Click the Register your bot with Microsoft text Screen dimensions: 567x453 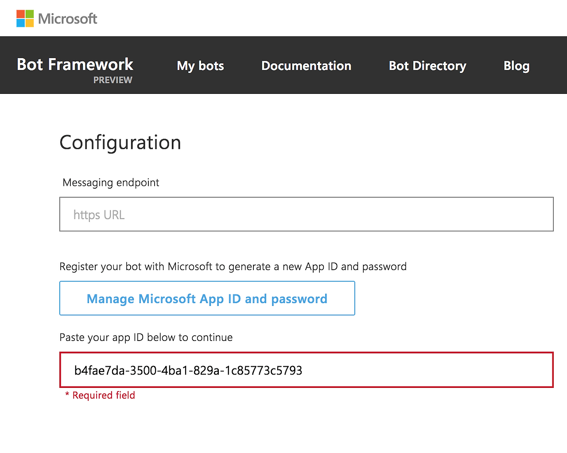(233, 267)
